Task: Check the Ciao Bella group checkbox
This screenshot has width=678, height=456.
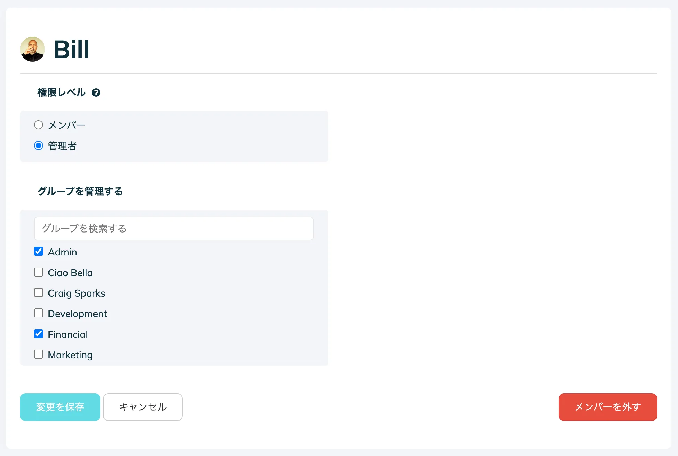Action: point(38,272)
